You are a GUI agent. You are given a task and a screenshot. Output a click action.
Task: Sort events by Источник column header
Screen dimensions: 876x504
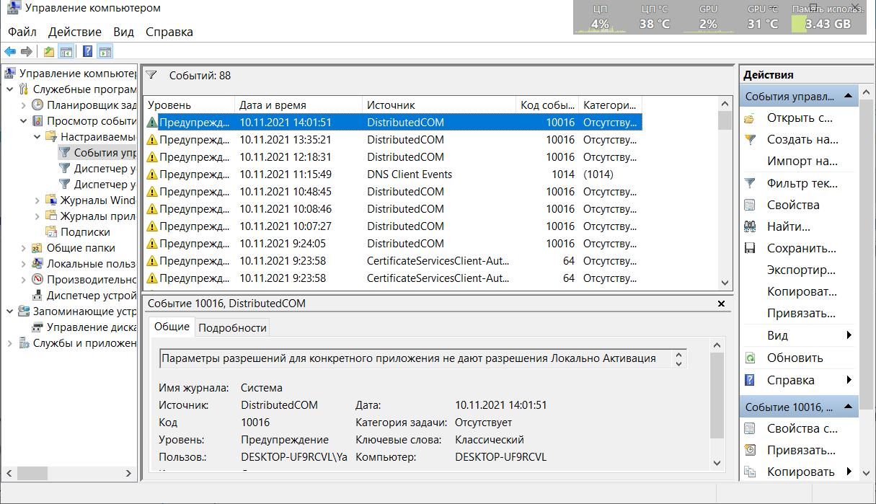(x=439, y=105)
